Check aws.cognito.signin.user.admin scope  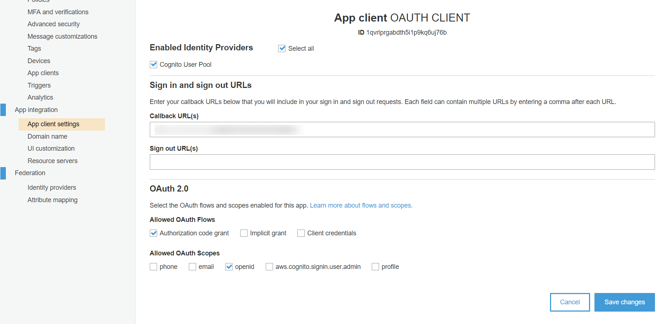coord(269,267)
